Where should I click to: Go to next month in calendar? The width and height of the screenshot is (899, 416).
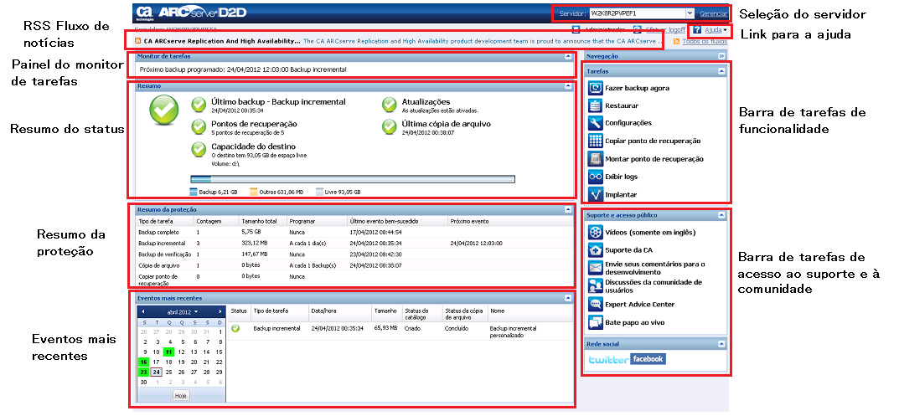220,311
